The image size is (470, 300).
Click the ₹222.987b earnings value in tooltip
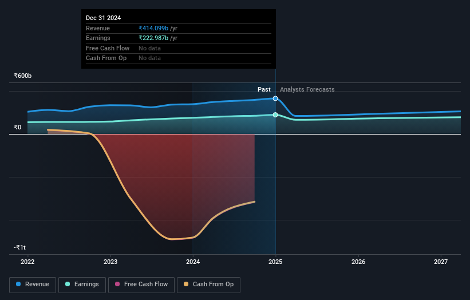click(x=153, y=38)
